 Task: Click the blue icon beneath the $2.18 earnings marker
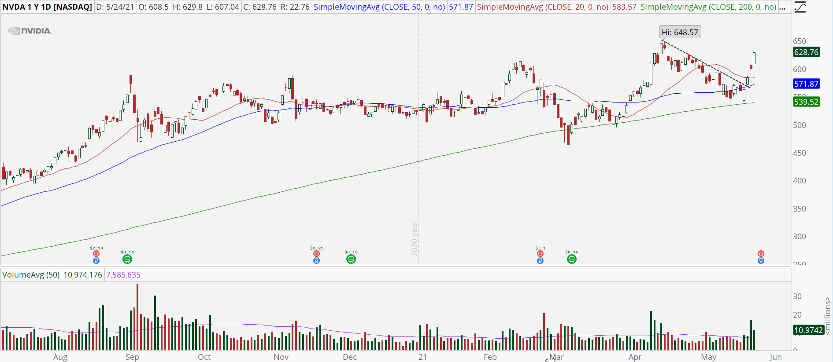click(96, 261)
